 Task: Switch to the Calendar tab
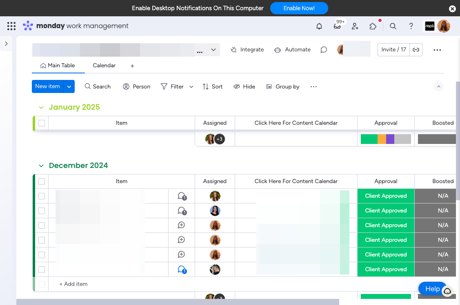(x=104, y=66)
